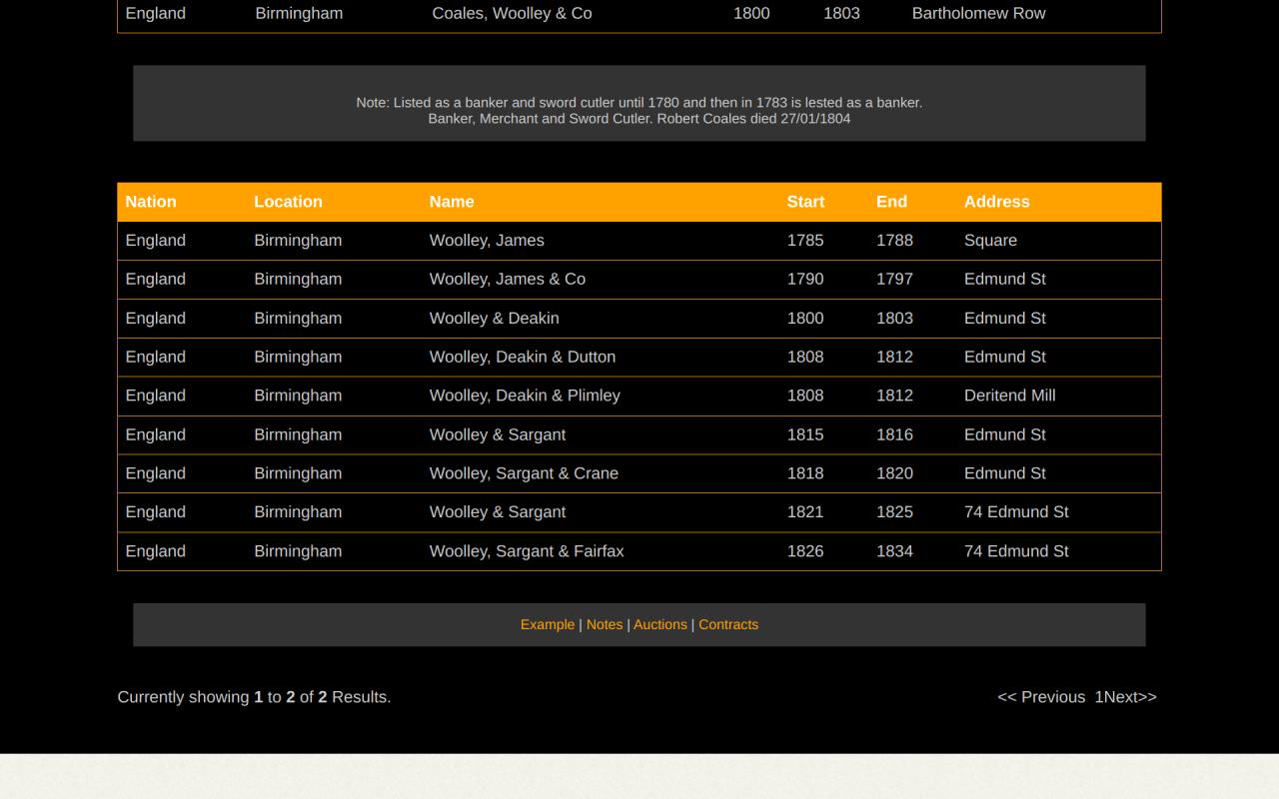
Task: Click start year 1785
Action: click(x=805, y=241)
